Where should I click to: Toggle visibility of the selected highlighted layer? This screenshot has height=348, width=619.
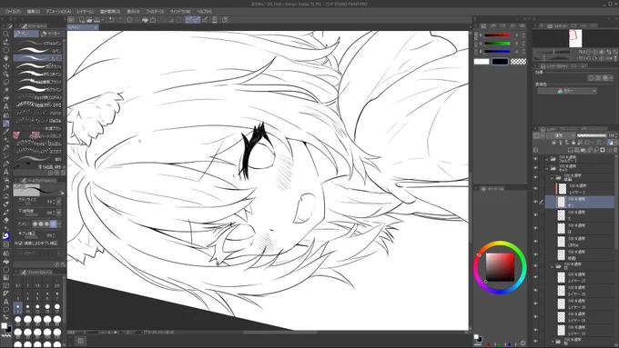(x=535, y=202)
